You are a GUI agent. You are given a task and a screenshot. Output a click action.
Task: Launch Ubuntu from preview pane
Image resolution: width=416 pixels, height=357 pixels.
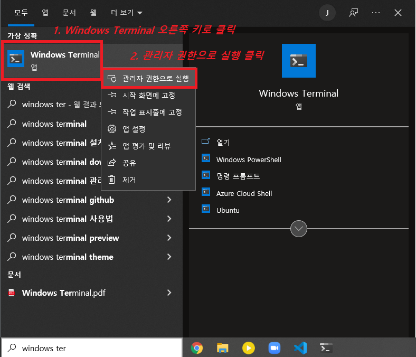(x=228, y=210)
